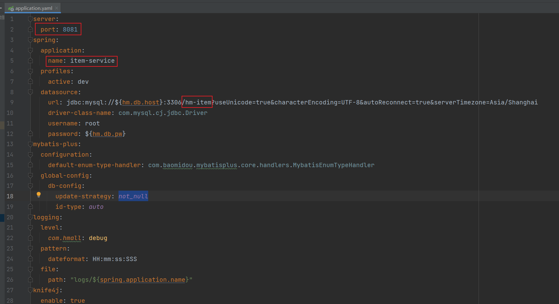
Task: Fold the application section on line 4
Action: (30, 50)
